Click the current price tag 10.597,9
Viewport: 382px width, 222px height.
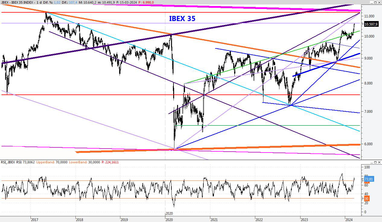pyautogui.click(x=371, y=24)
